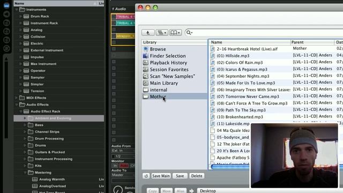The image size is (343, 193).
Task: Open the Guitars & Plucked folder
Action: [x=50, y=152]
